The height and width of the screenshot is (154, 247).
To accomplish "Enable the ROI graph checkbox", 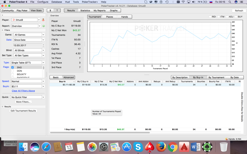I will tap(210, 17).
